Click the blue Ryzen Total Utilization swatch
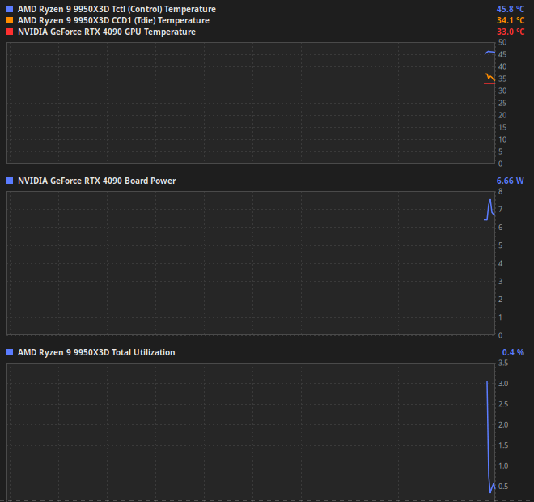Screen dimensions: 534x502 coord(10,352)
